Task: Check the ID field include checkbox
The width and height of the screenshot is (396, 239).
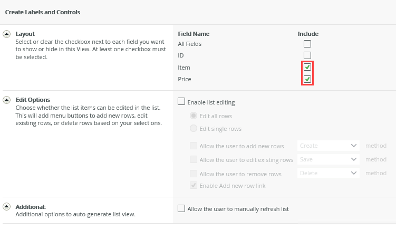Action: 307,55
